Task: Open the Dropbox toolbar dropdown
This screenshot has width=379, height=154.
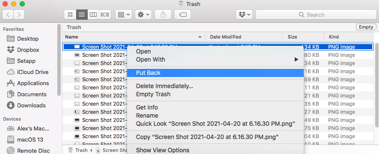Action: pyautogui.click(x=244, y=15)
